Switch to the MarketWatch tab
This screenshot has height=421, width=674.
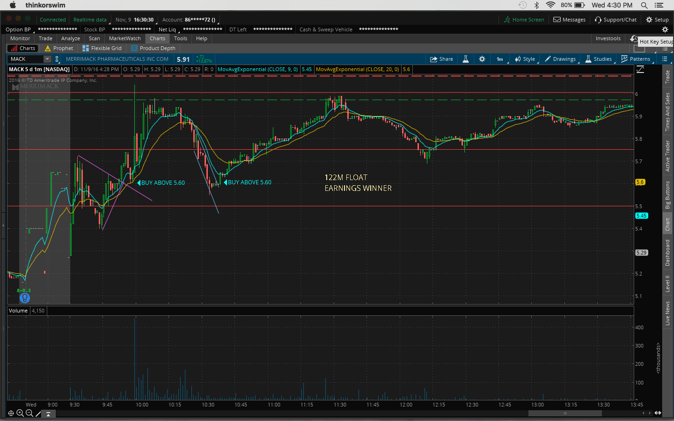125,38
